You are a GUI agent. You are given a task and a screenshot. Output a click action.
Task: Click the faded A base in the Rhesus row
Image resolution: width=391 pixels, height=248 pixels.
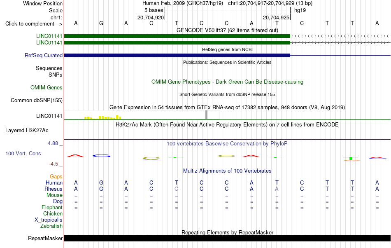pyautogui.click(x=277, y=189)
